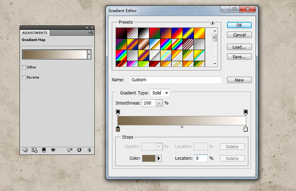Select the violet, green, orange gradient preset

[121, 44]
